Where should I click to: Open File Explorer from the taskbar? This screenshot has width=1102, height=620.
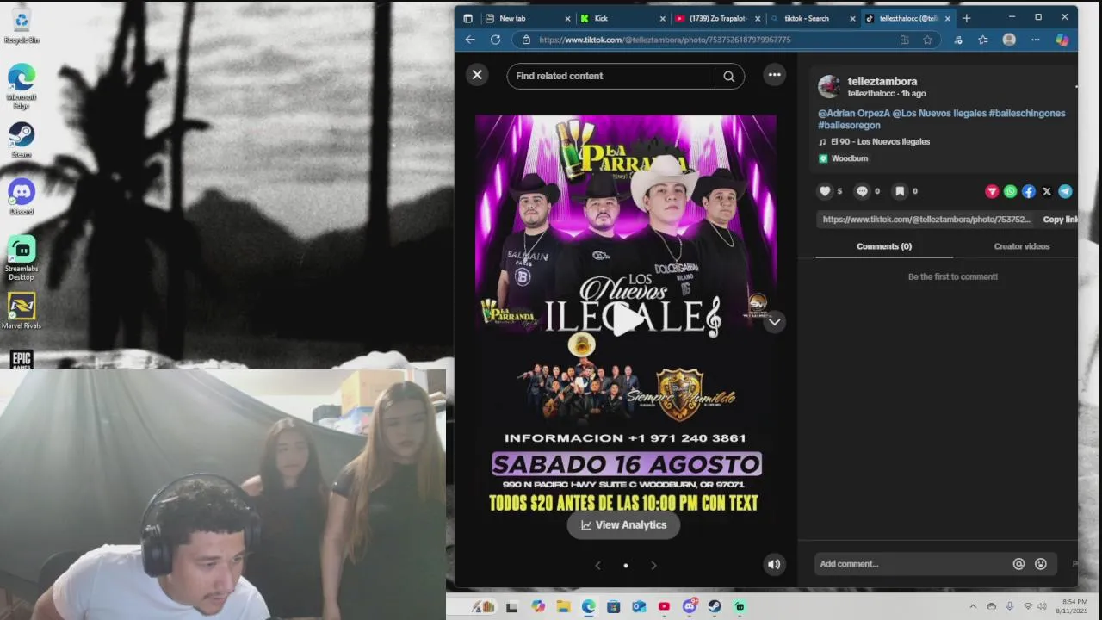point(563,606)
